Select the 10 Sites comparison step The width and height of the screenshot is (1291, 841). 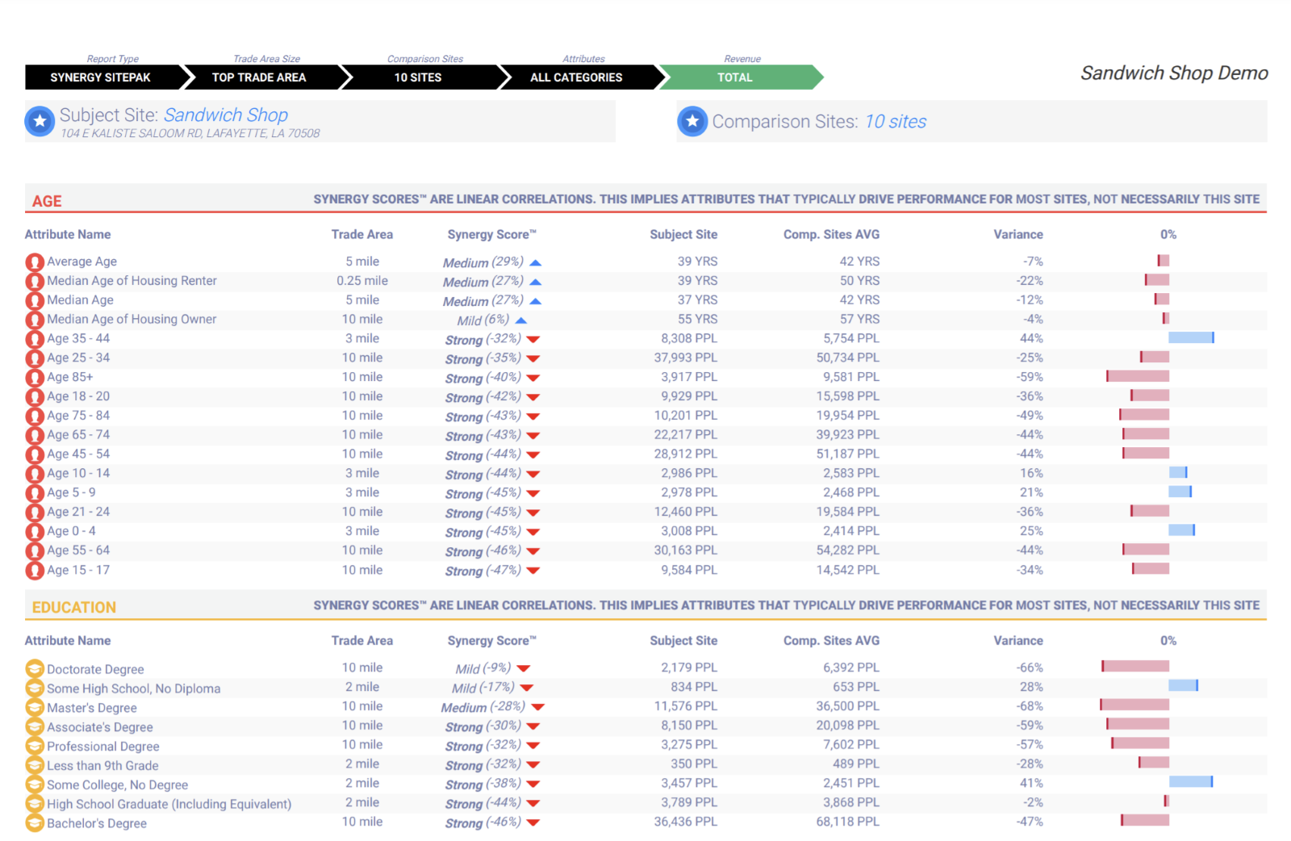420,77
